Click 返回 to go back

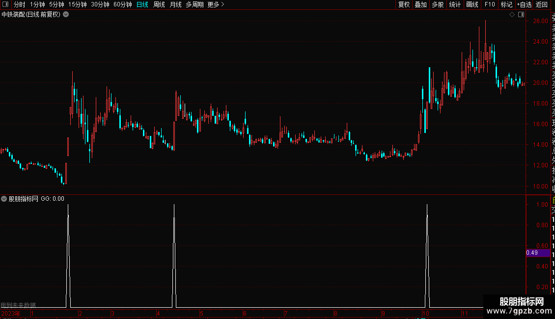pyautogui.click(x=542, y=4)
